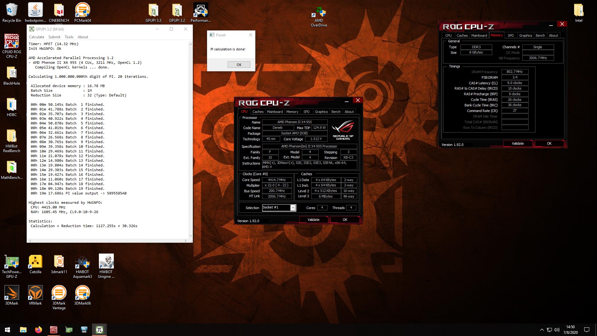The height and width of the screenshot is (336, 597).
Task: Launch VRMark desktop shortcut
Action: (x=35, y=295)
